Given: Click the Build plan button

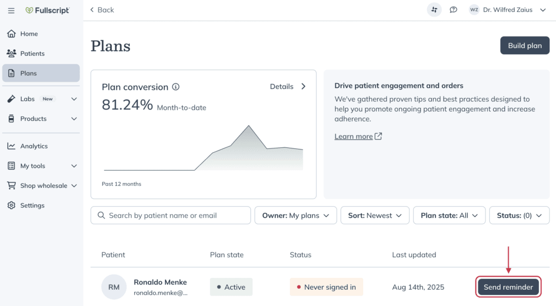Looking at the screenshot, I should (x=525, y=45).
